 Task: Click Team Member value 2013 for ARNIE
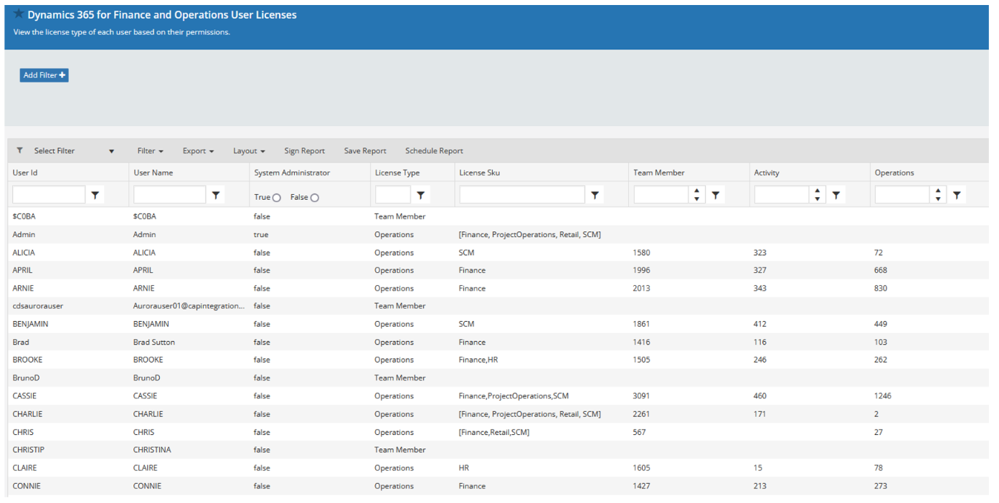click(x=642, y=288)
